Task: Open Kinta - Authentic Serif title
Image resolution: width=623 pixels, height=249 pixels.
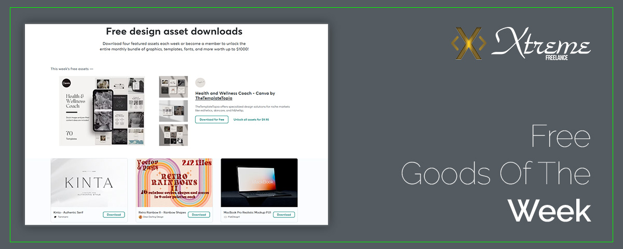Action: (x=68, y=213)
